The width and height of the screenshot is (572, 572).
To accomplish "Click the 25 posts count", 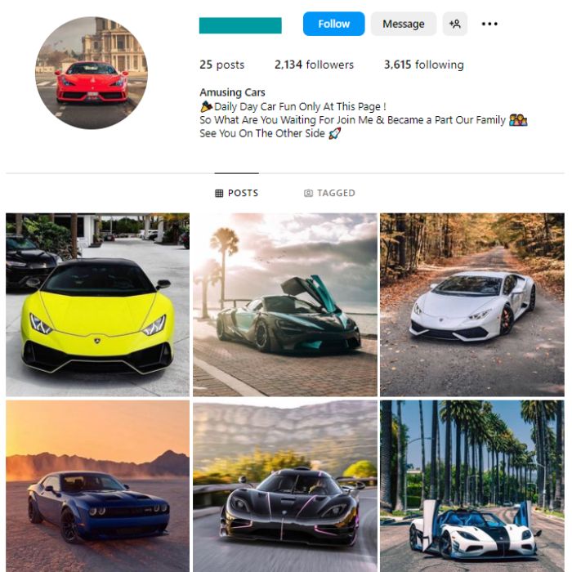I will click(x=221, y=65).
